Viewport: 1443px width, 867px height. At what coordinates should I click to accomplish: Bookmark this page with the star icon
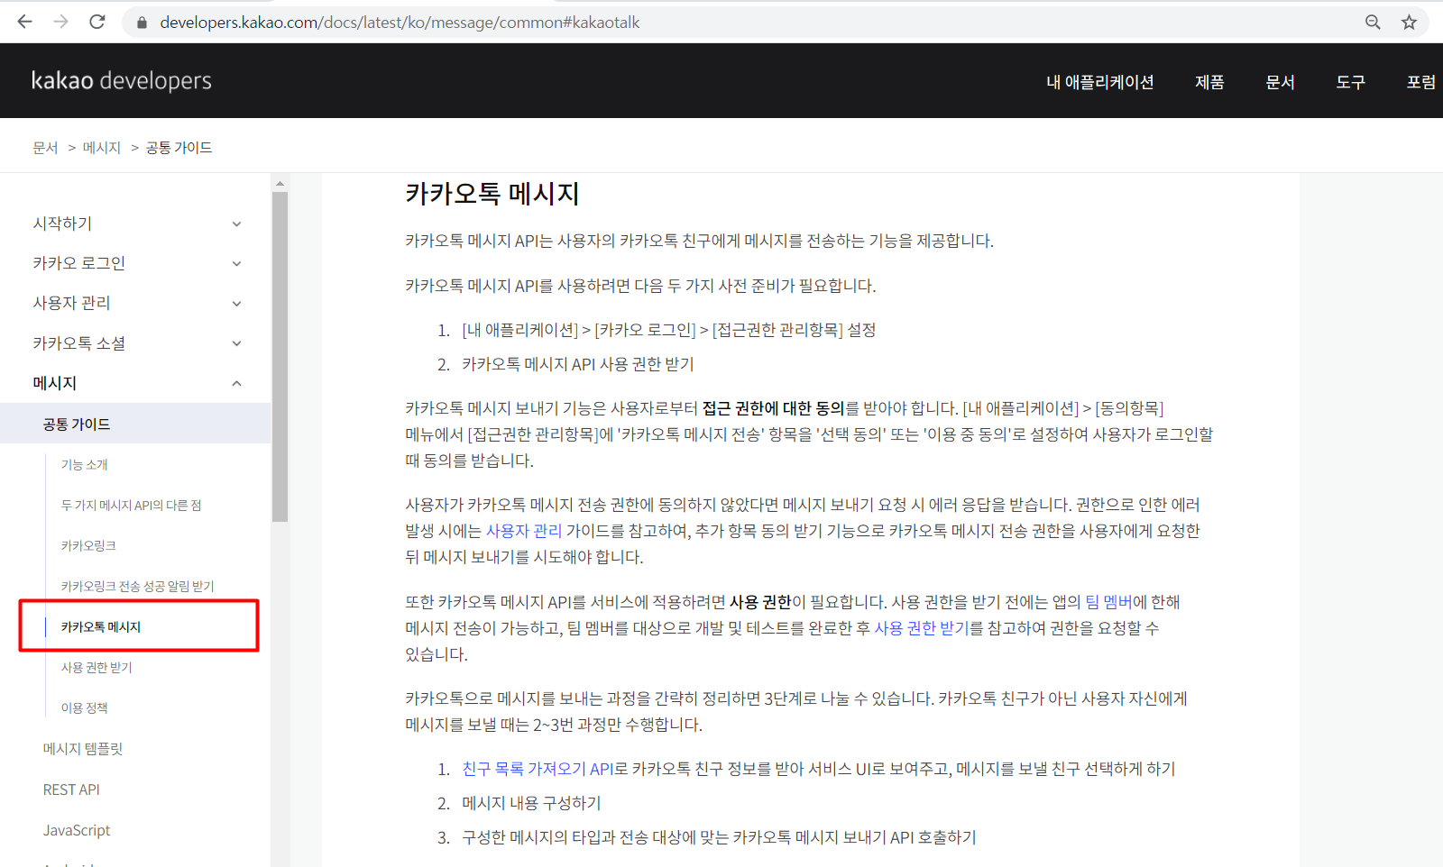tap(1409, 22)
